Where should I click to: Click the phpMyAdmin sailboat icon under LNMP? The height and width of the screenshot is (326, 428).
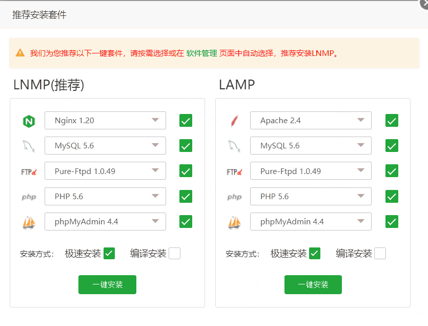[x=29, y=221]
